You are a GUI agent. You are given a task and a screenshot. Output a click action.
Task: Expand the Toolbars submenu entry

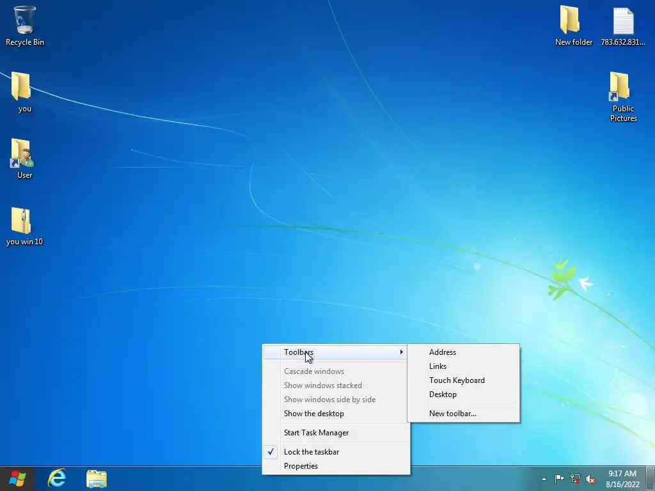(x=336, y=352)
